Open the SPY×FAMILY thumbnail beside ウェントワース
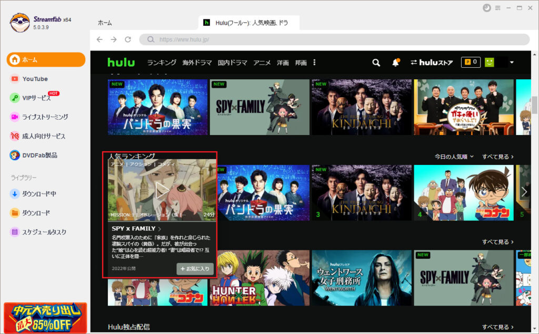The height and width of the screenshot is (334, 539). pyautogui.click(x=463, y=278)
